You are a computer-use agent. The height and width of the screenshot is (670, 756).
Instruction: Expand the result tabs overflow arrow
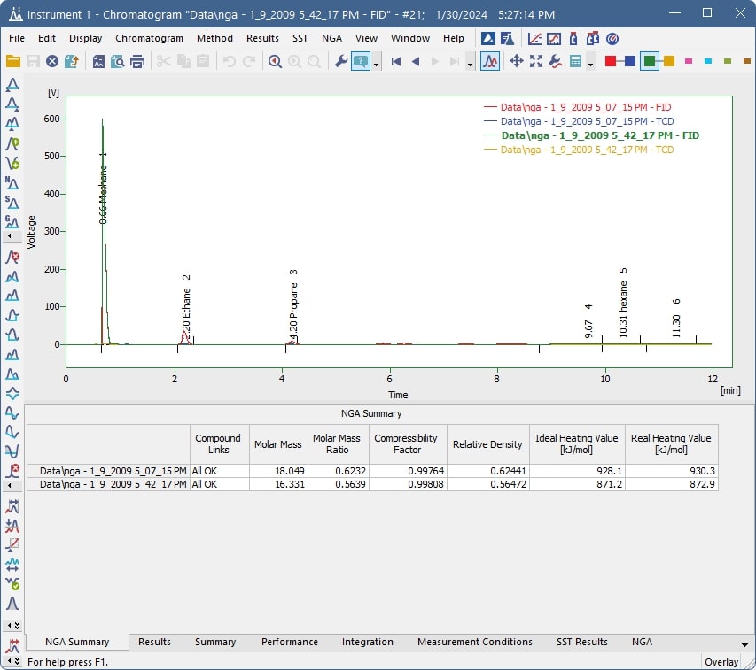[744, 644]
